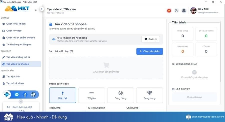Click dev@phanmemmkt.vn email text
Viewport: 225px width, 122px height.
coord(208,12)
